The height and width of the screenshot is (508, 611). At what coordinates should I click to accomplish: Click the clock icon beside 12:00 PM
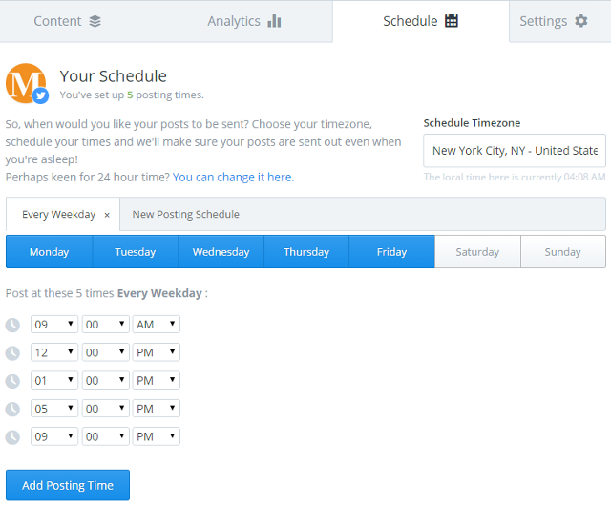pos(12,353)
